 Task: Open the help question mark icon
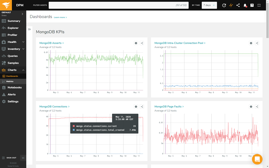pyautogui.click(x=252, y=5)
